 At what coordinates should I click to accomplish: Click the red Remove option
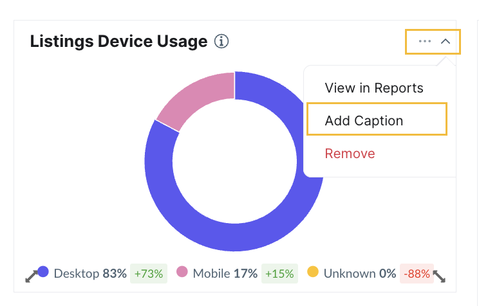[350, 154]
